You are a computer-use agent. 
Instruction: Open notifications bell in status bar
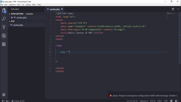click(x=176, y=101)
